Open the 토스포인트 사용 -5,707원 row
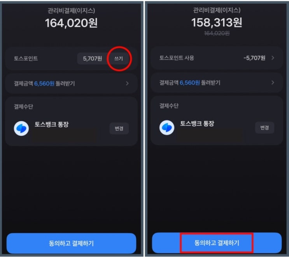This screenshot has height=257, width=289. pyautogui.click(x=217, y=58)
